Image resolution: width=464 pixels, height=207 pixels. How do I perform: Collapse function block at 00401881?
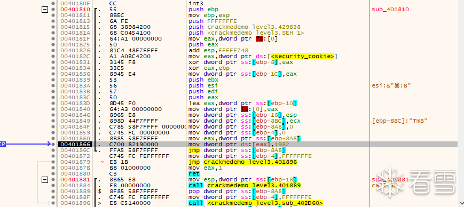tap(45, 179)
